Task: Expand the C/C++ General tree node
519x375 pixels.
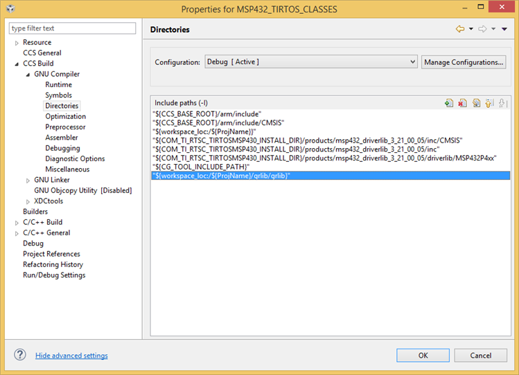Action: (x=17, y=234)
